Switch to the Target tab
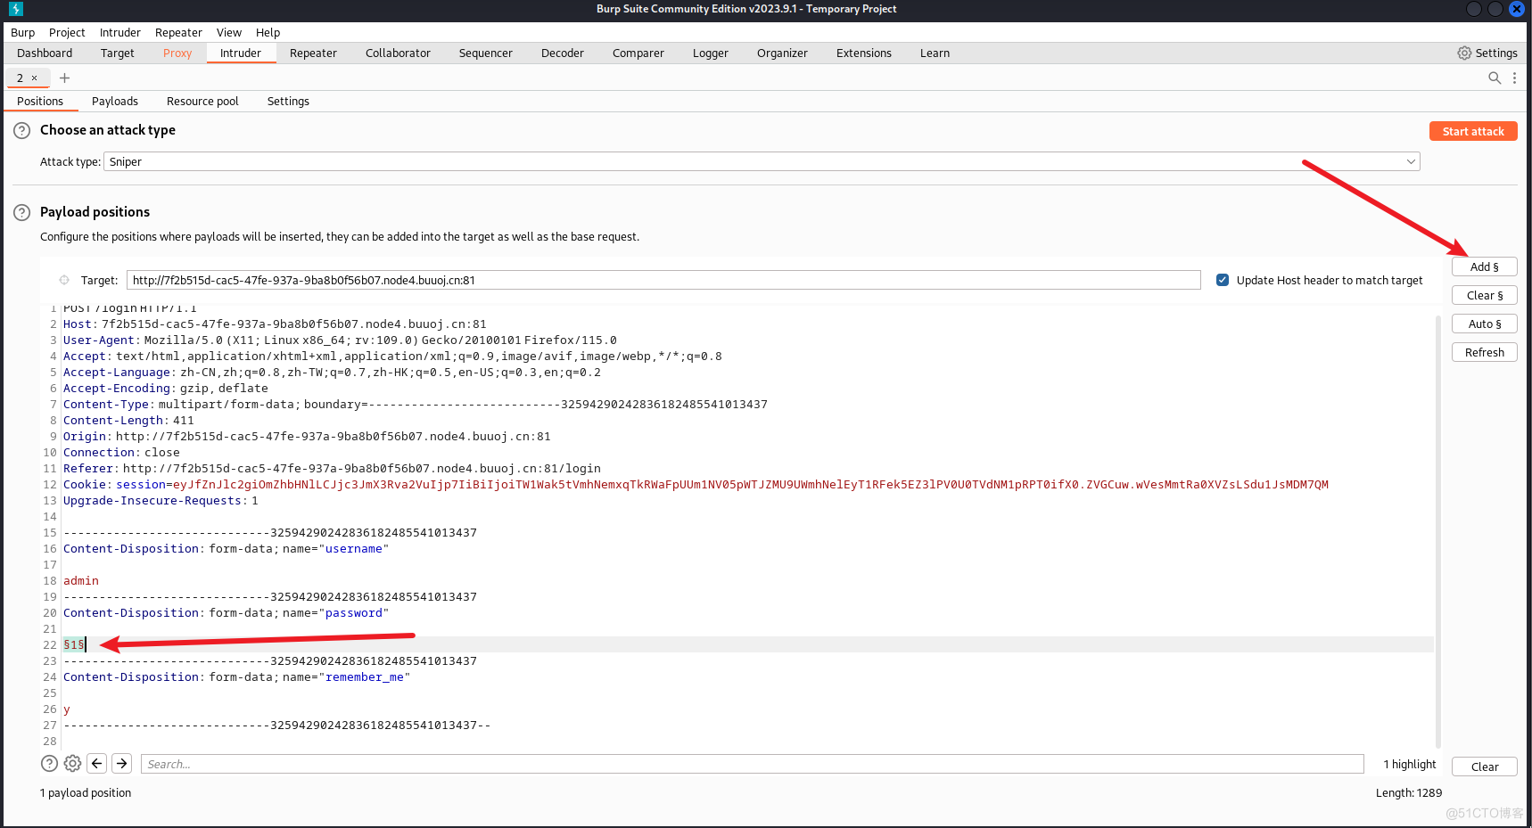The width and height of the screenshot is (1532, 828). click(118, 53)
